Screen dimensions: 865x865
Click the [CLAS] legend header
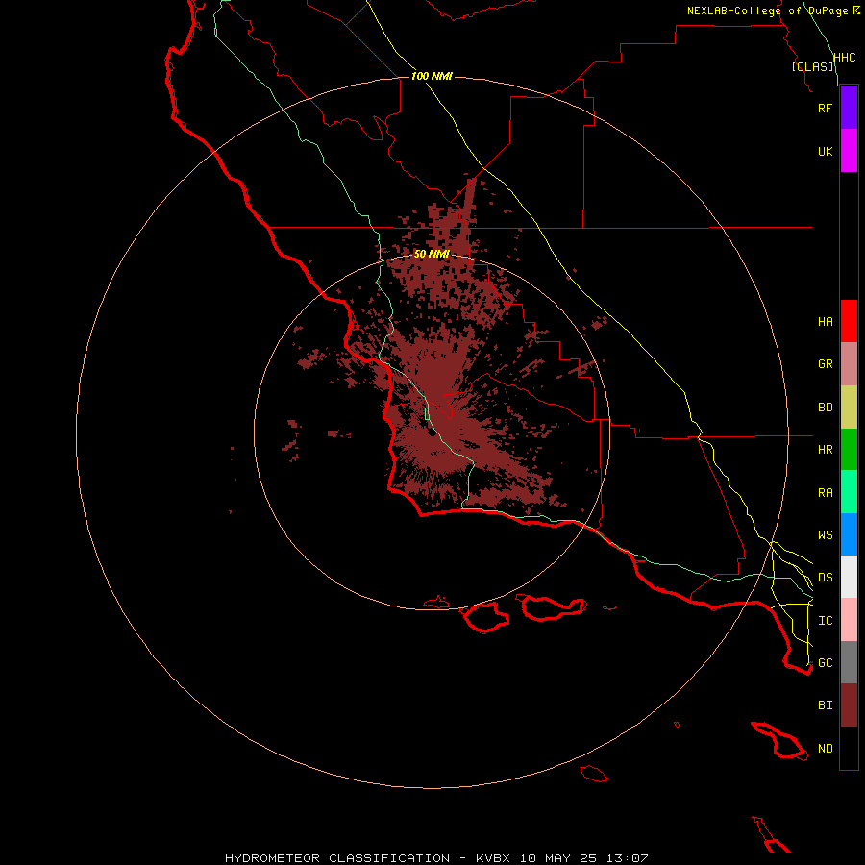coord(812,66)
